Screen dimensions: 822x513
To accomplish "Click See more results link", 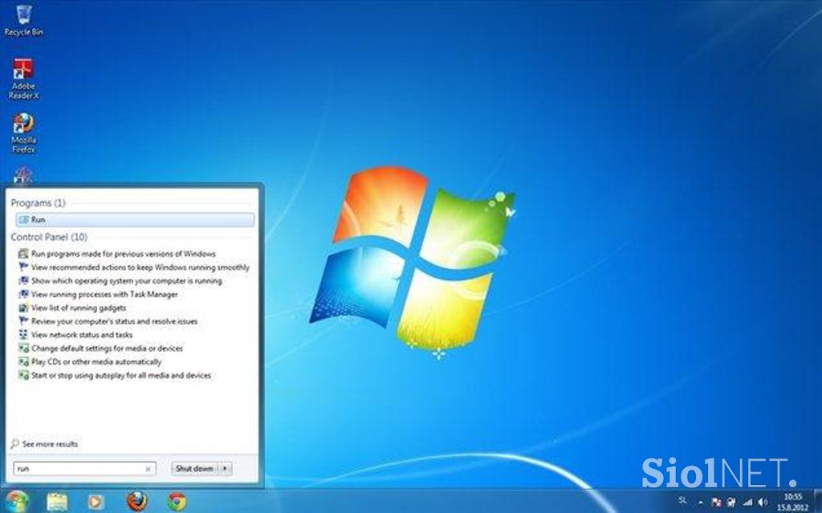I will 50,444.
